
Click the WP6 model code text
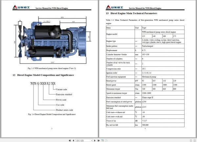[x=43, y=83]
